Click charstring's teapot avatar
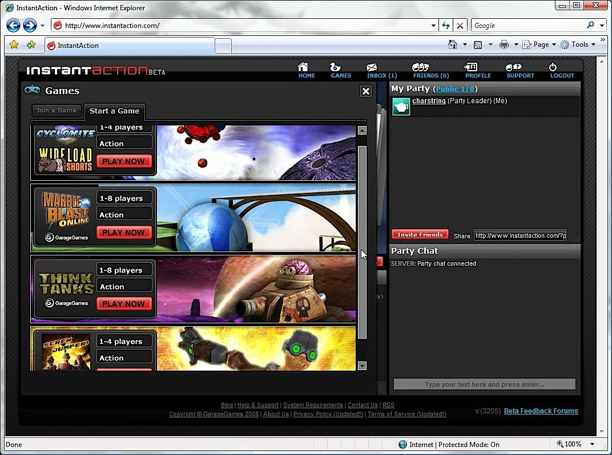The width and height of the screenshot is (612, 455). tap(401, 107)
